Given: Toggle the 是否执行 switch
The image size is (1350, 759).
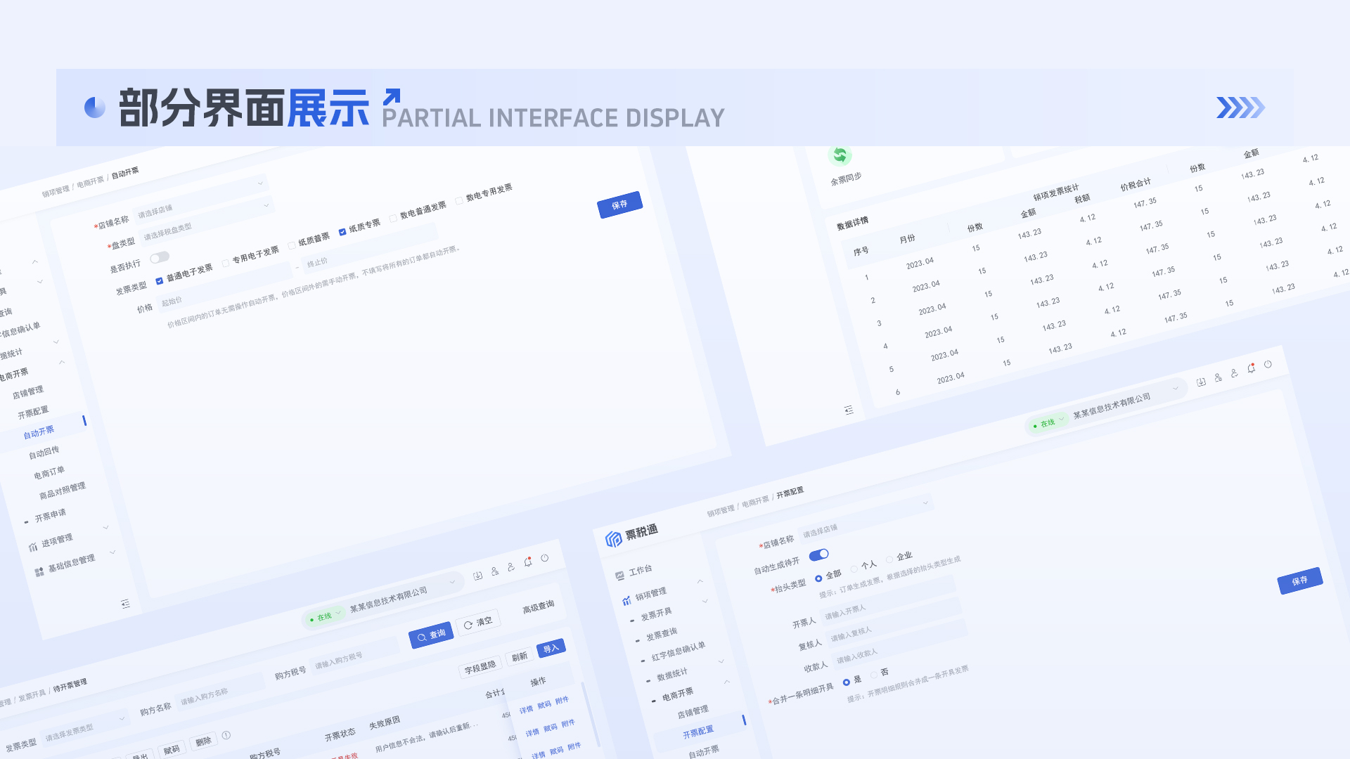Looking at the screenshot, I should coord(160,257).
